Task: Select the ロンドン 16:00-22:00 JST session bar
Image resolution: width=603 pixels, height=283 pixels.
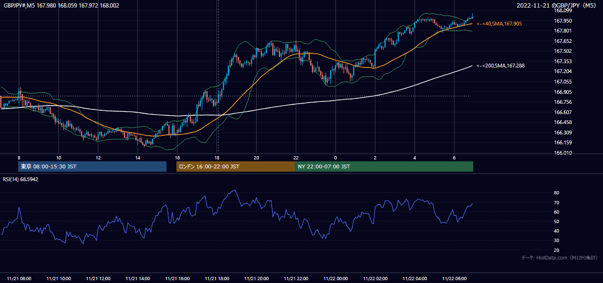Action: (235, 166)
